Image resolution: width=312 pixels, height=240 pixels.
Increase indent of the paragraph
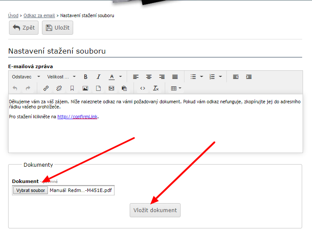point(249,77)
